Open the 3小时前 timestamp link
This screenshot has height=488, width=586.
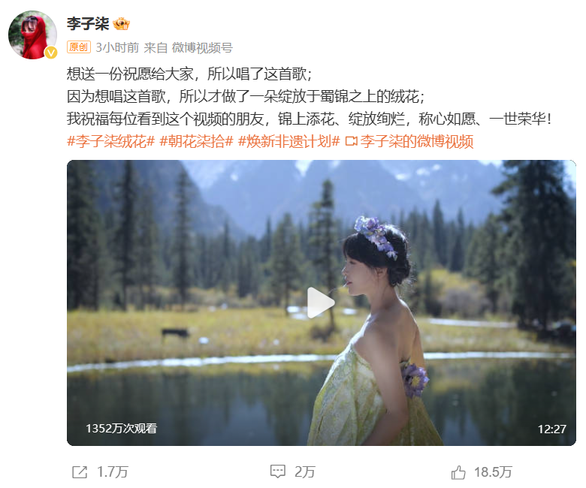(117, 47)
